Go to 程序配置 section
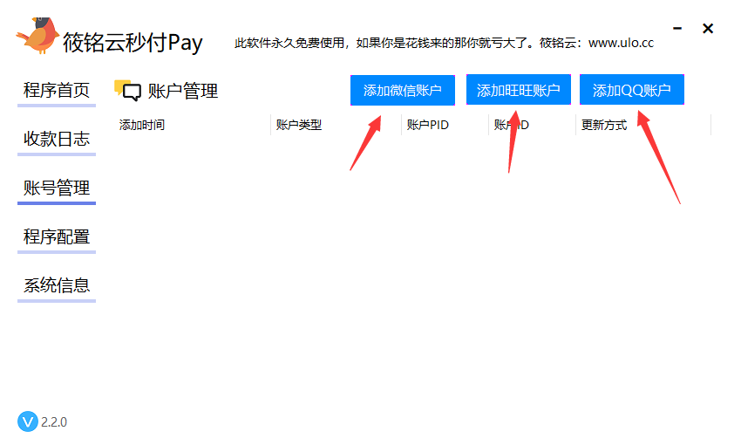The image size is (741, 445). pos(57,237)
